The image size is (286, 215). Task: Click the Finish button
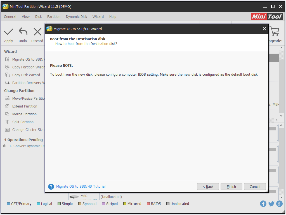coord(231,187)
